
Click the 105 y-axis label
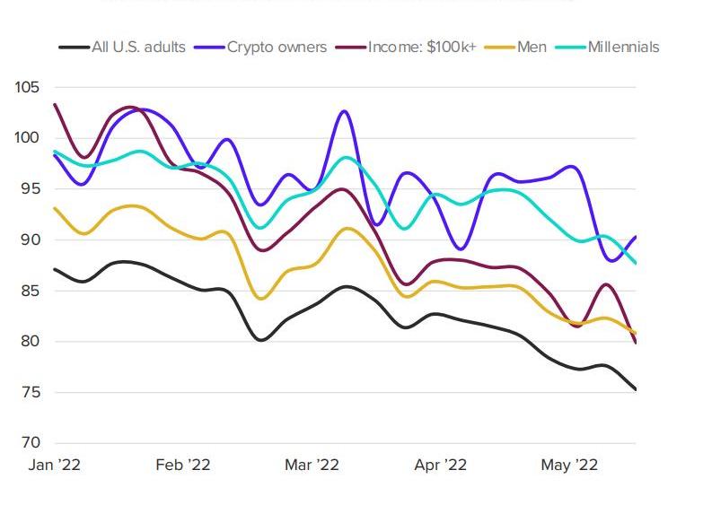point(27,88)
